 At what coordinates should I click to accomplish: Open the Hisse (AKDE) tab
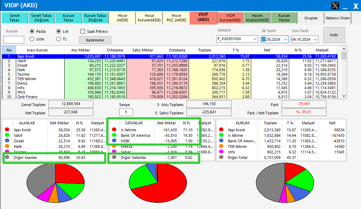[x=122, y=18]
